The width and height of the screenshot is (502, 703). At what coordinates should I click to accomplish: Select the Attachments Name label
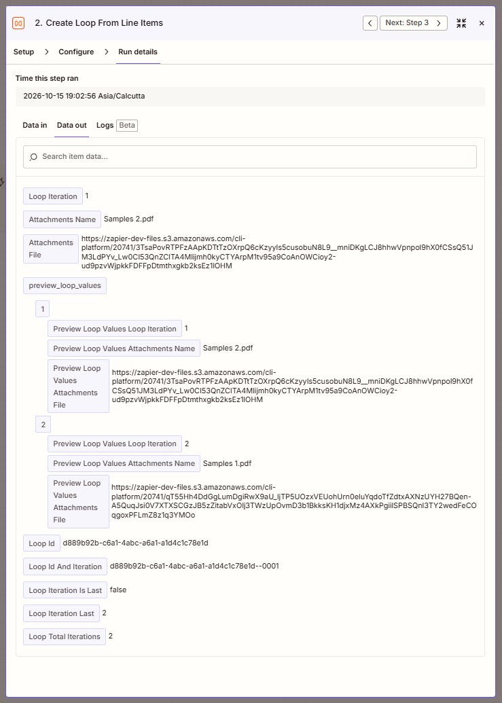click(x=62, y=219)
